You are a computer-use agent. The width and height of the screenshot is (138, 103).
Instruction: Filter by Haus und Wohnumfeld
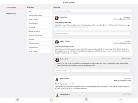[x=40, y=35]
